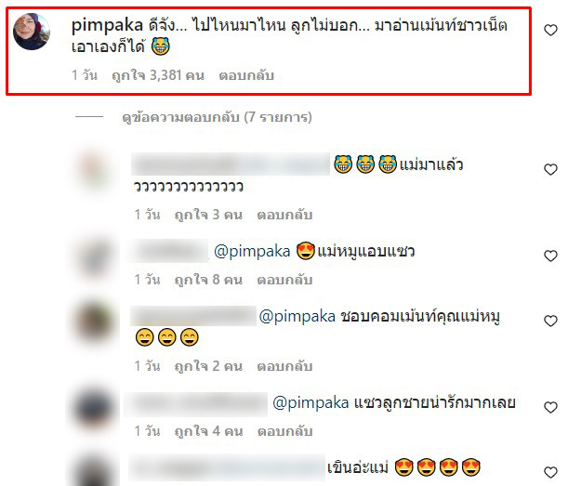Like the 'แม่หมูแอบแซว' reply

(550, 256)
